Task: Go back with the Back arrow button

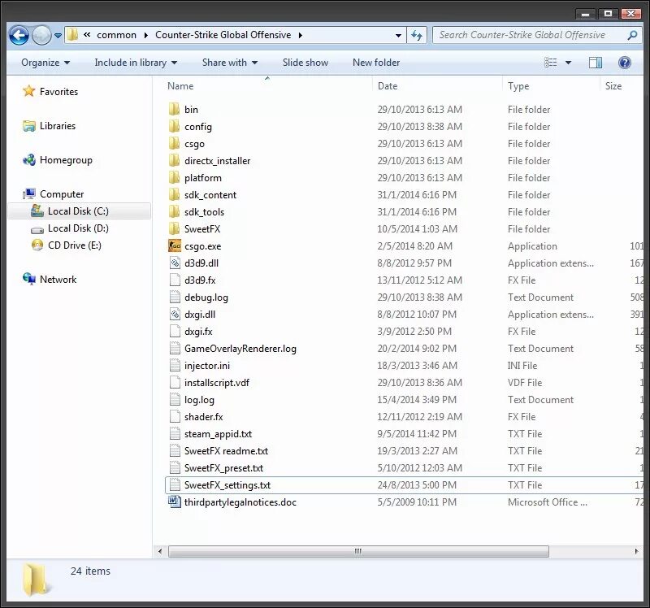Action: (x=19, y=35)
